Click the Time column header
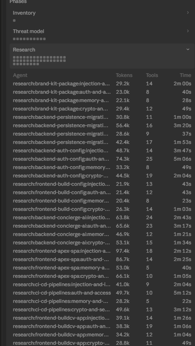 (x=185, y=75)
